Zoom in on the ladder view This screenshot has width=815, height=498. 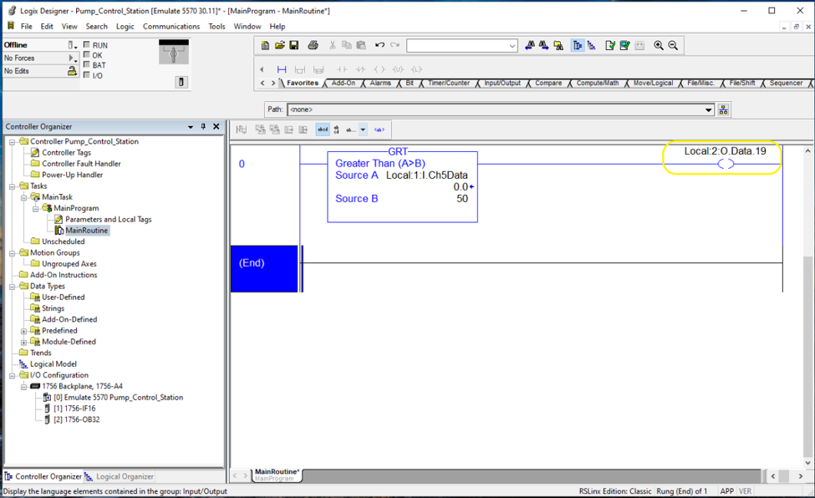(x=659, y=46)
